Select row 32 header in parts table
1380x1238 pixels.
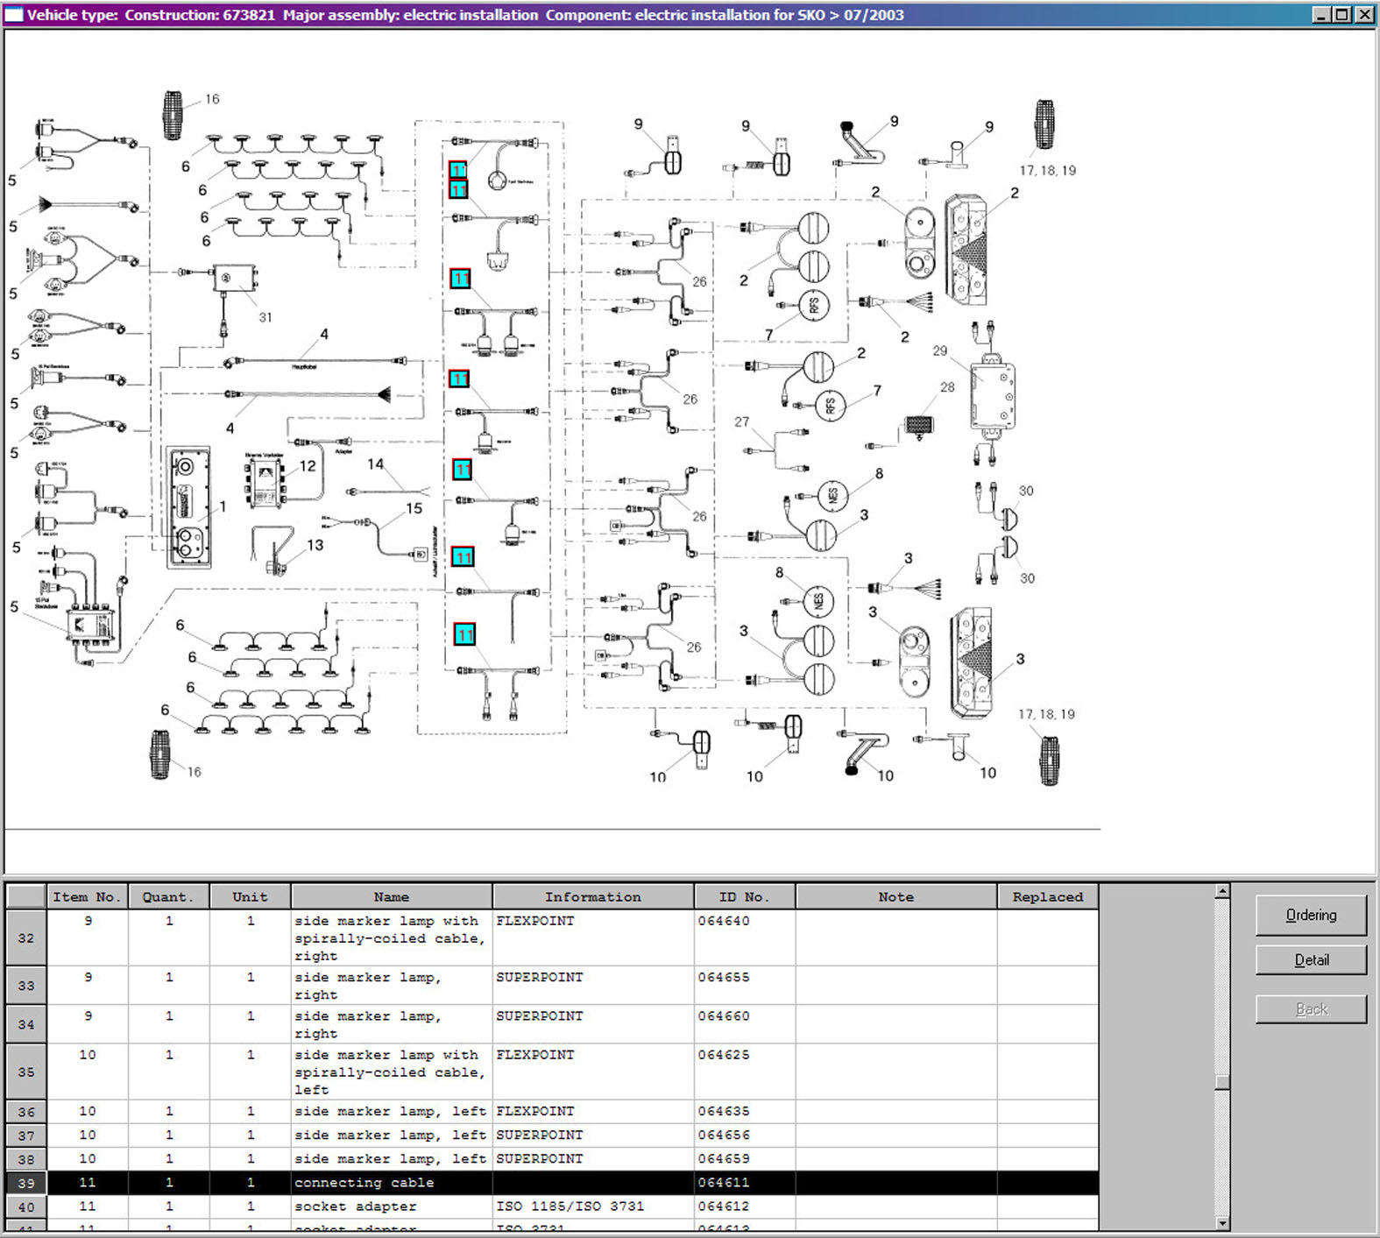click(x=26, y=937)
